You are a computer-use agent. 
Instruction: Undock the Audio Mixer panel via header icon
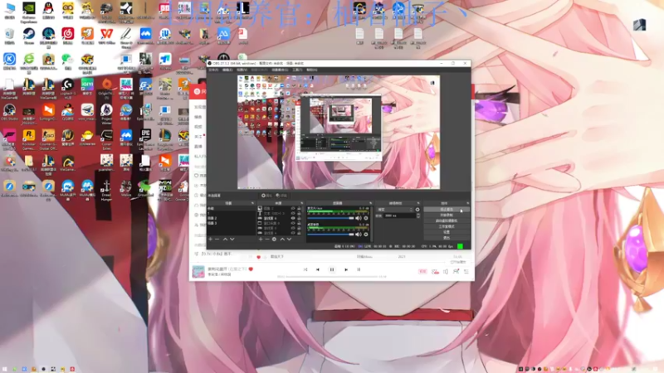pos(370,203)
